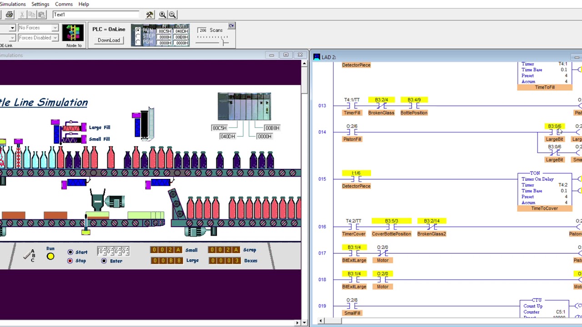582x327 pixels.
Task: Click the O:2/6 PistonFill contact
Action: 352,132
